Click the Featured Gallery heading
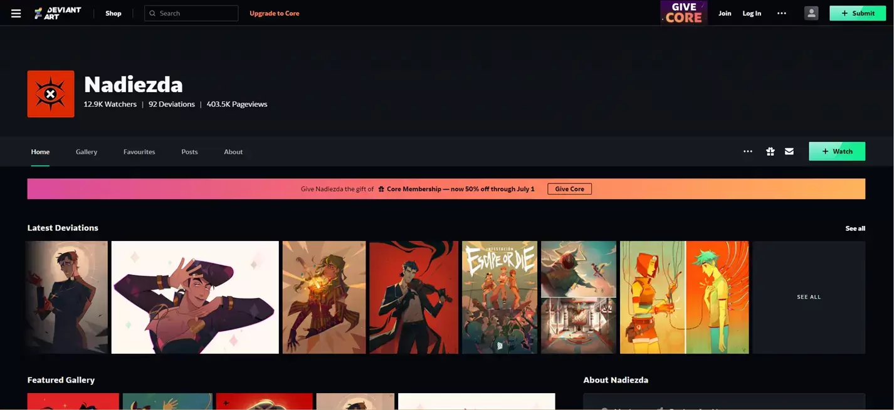 tap(61, 380)
